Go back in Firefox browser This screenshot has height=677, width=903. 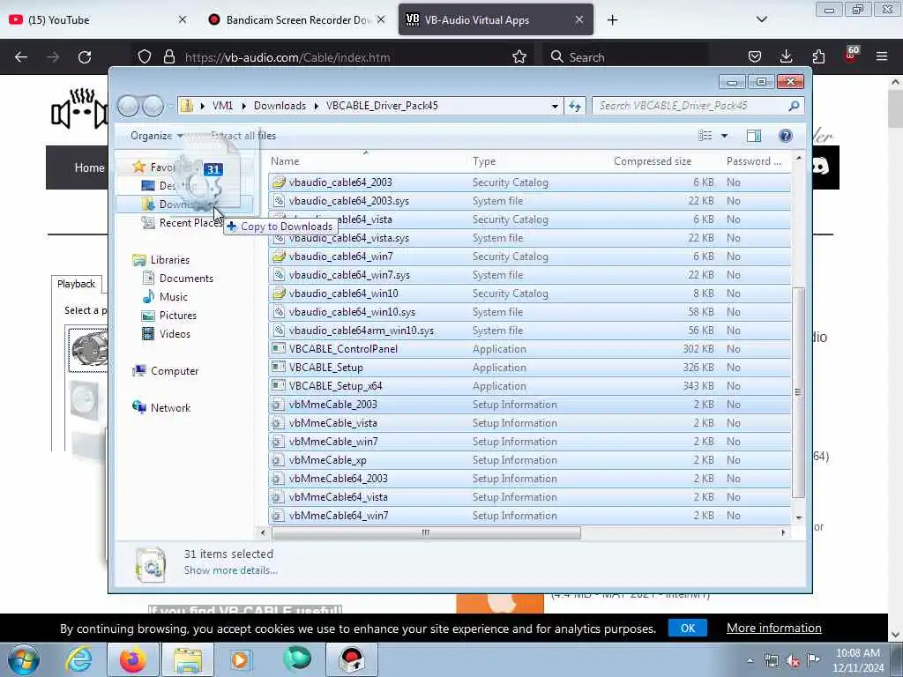(21, 57)
